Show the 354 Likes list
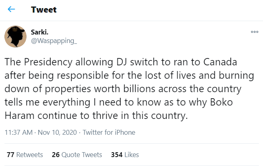This screenshot has height=166, width=263. (x=125, y=155)
